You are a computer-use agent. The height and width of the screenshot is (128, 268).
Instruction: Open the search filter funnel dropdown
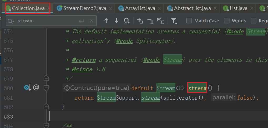pyautogui.click(x=174, y=21)
